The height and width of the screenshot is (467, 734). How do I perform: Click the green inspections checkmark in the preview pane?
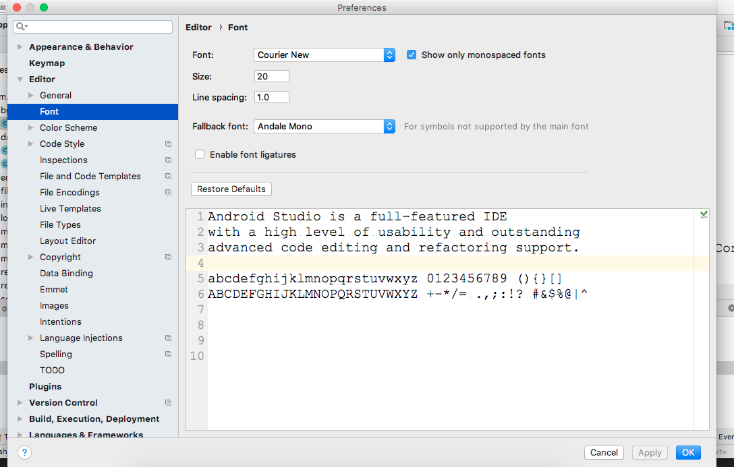click(704, 214)
